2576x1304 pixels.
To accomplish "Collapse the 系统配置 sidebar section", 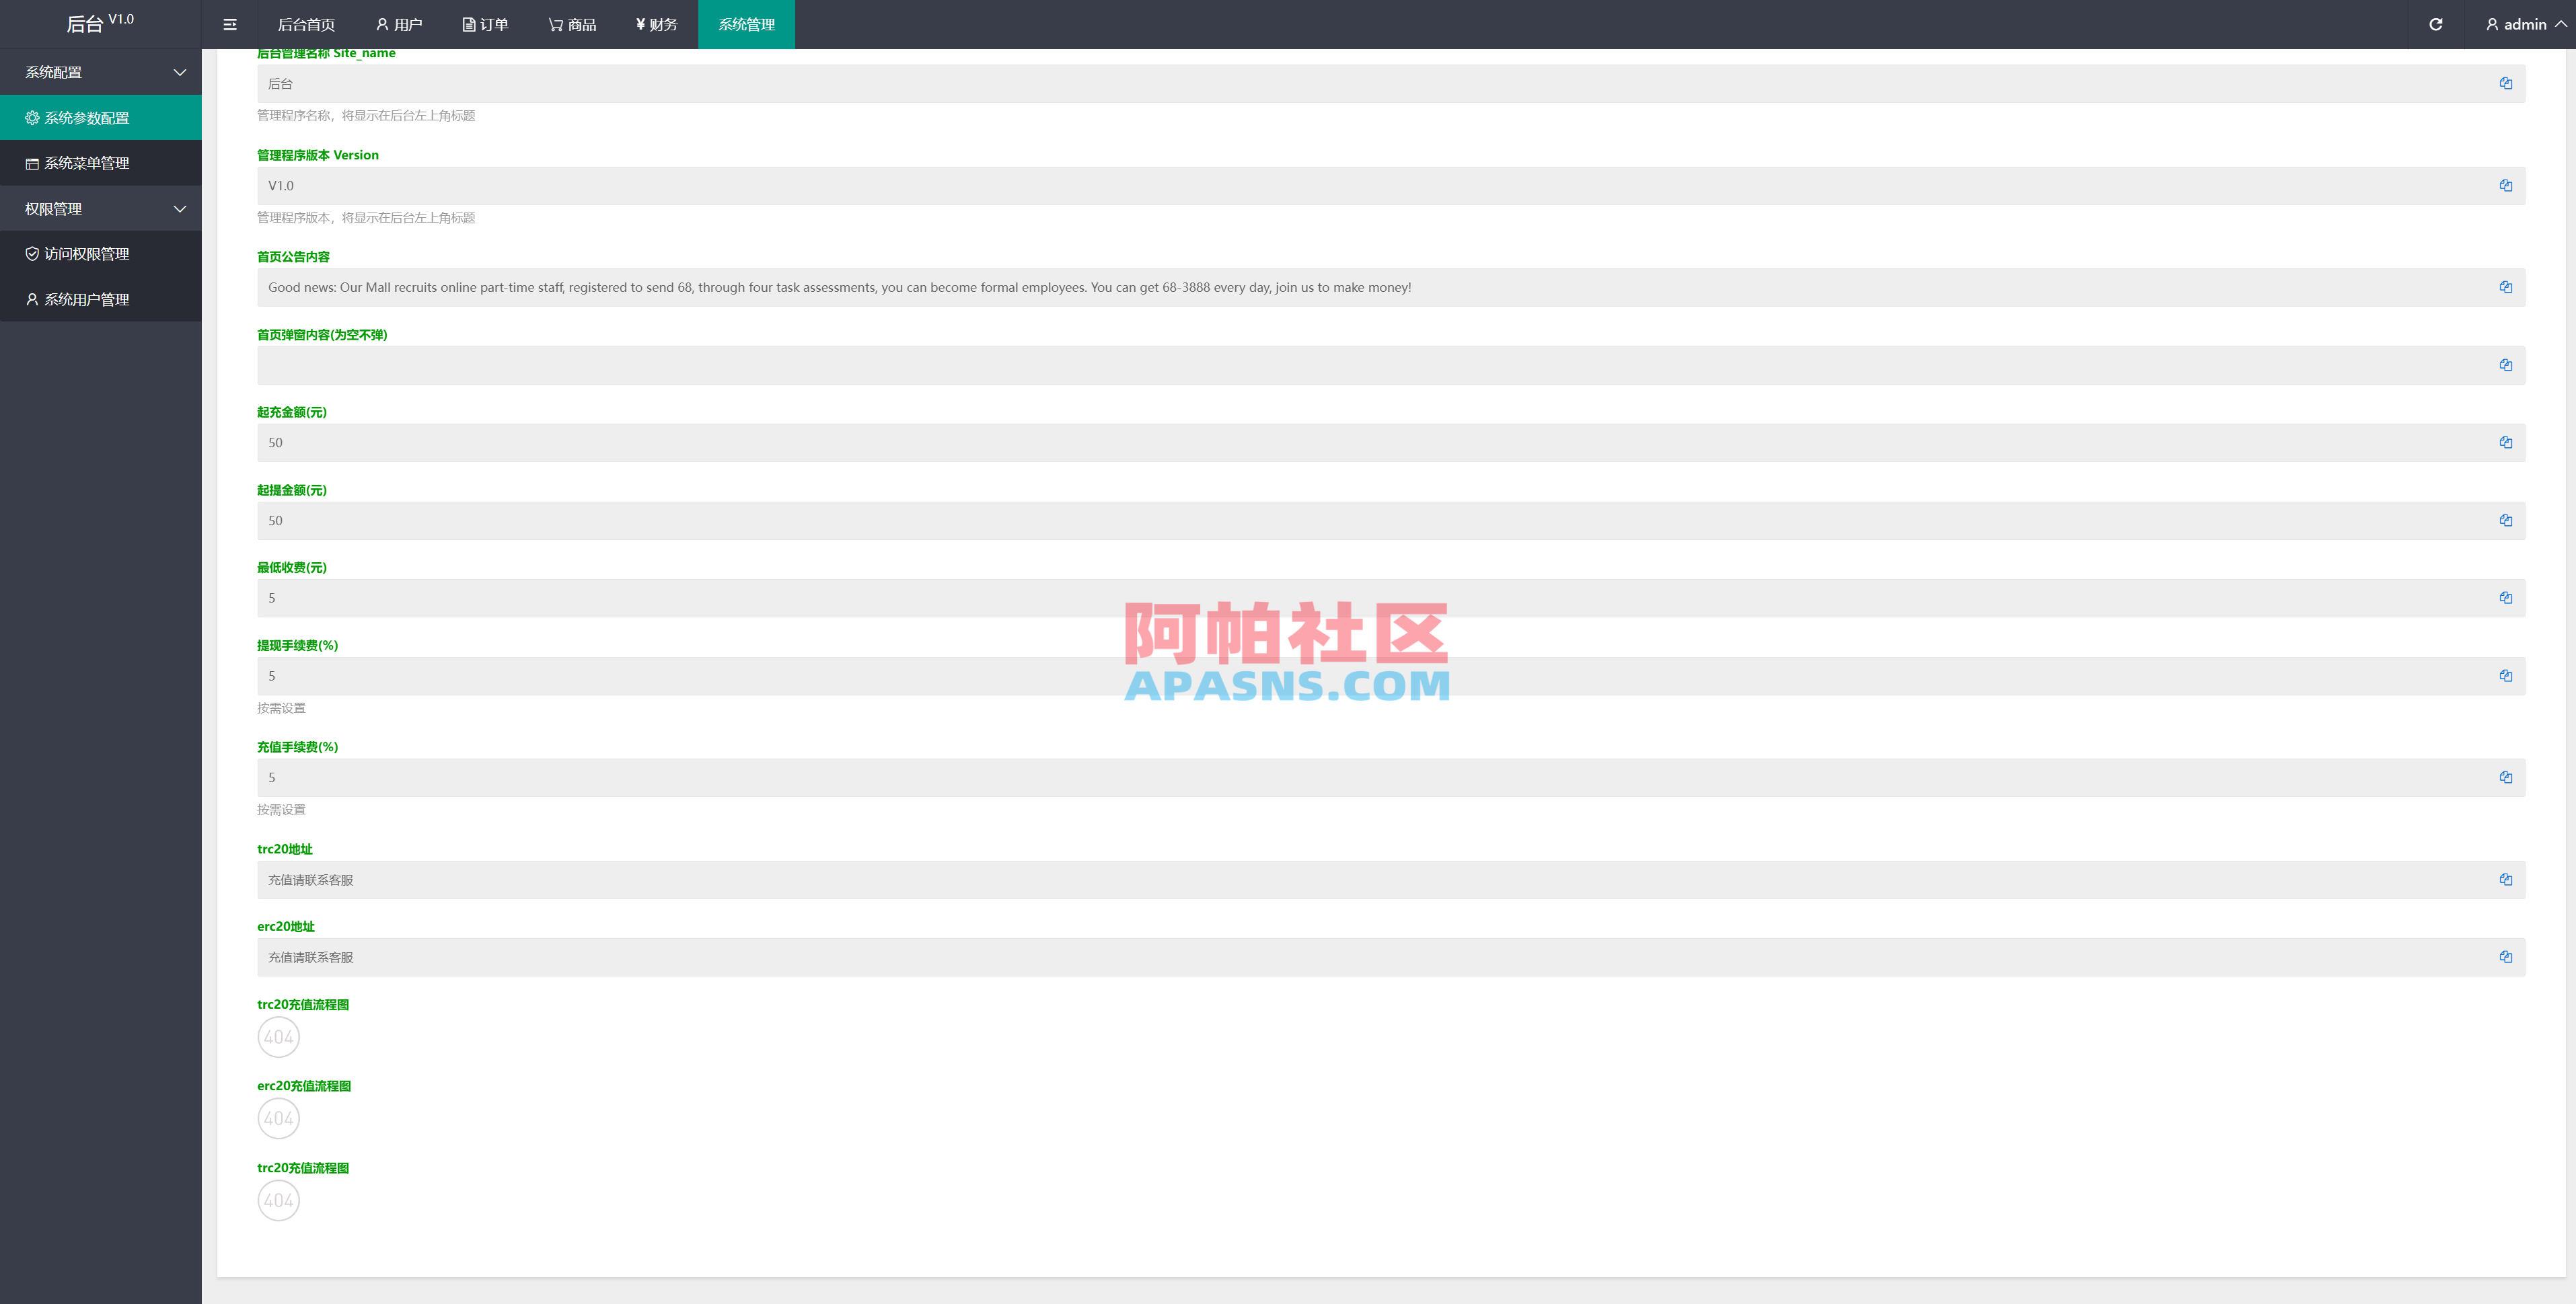I will click(x=180, y=72).
